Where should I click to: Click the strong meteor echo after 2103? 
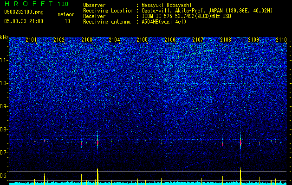click(x=97, y=142)
